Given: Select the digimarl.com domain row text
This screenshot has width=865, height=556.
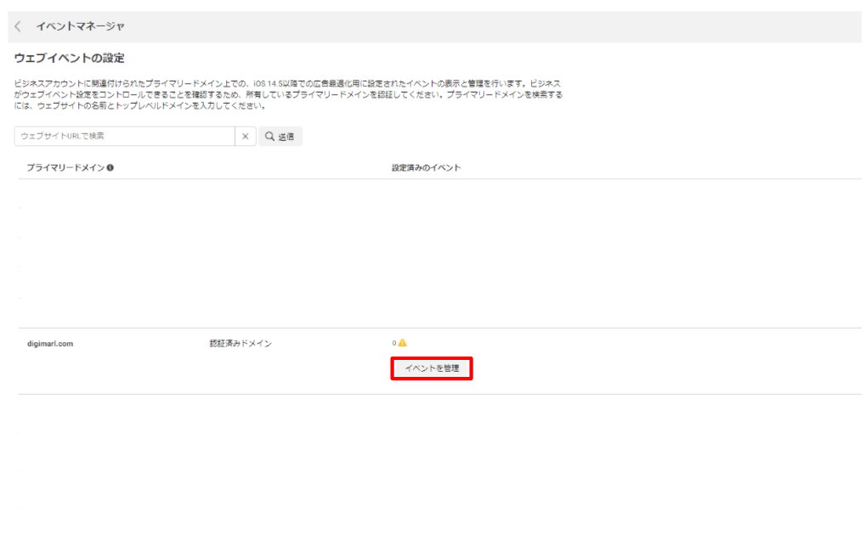Looking at the screenshot, I should tap(50, 343).
